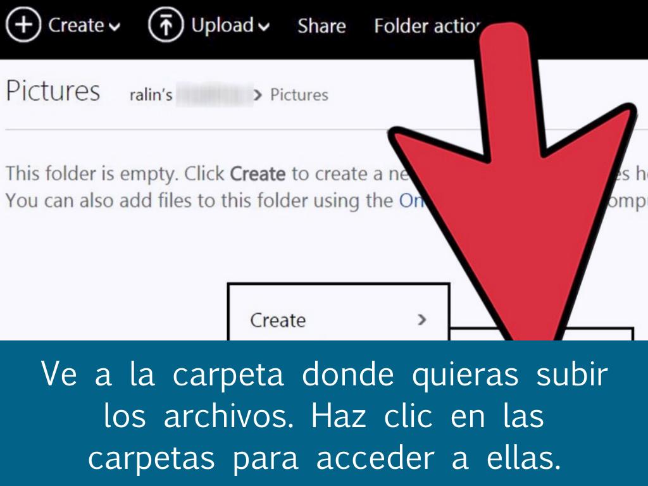Select the Pictures breadcrumb item
This screenshot has width=648, height=486.
point(299,95)
